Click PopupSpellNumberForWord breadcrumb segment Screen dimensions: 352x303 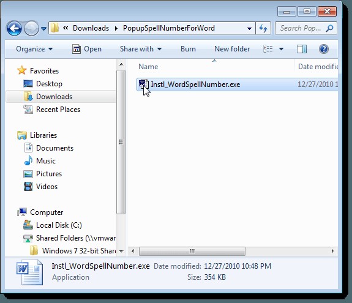[x=169, y=28]
